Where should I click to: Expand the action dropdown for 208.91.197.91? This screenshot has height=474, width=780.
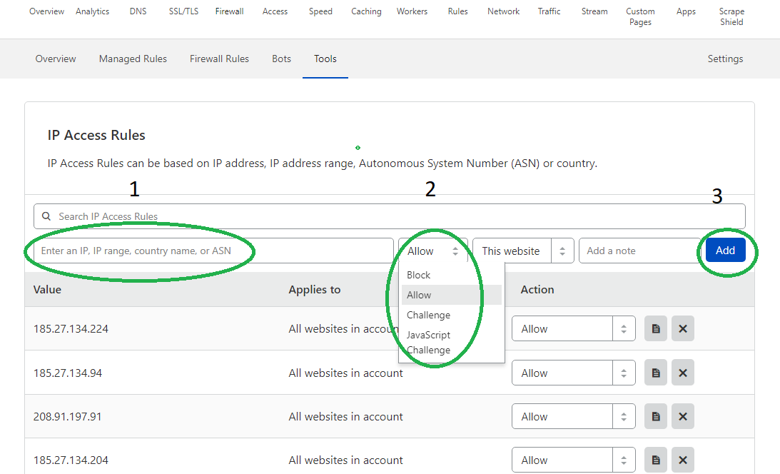(x=573, y=417)
